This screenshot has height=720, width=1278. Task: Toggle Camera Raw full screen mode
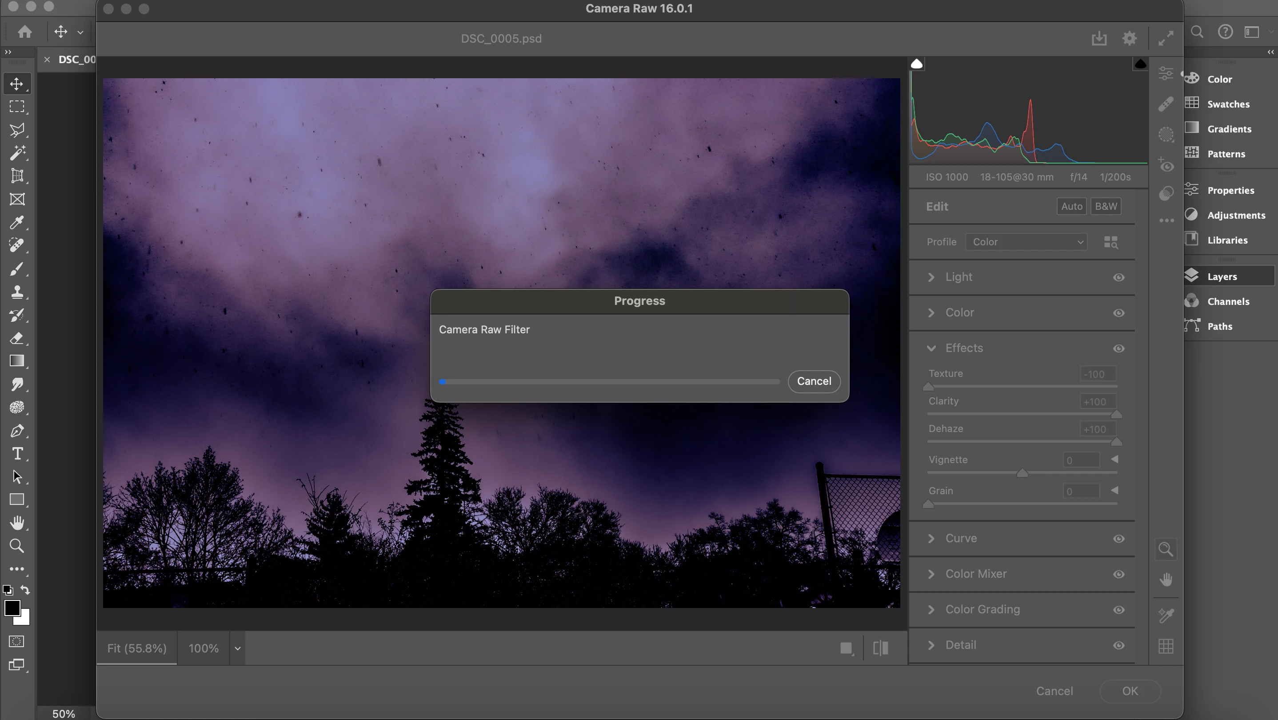(1166, 38)
